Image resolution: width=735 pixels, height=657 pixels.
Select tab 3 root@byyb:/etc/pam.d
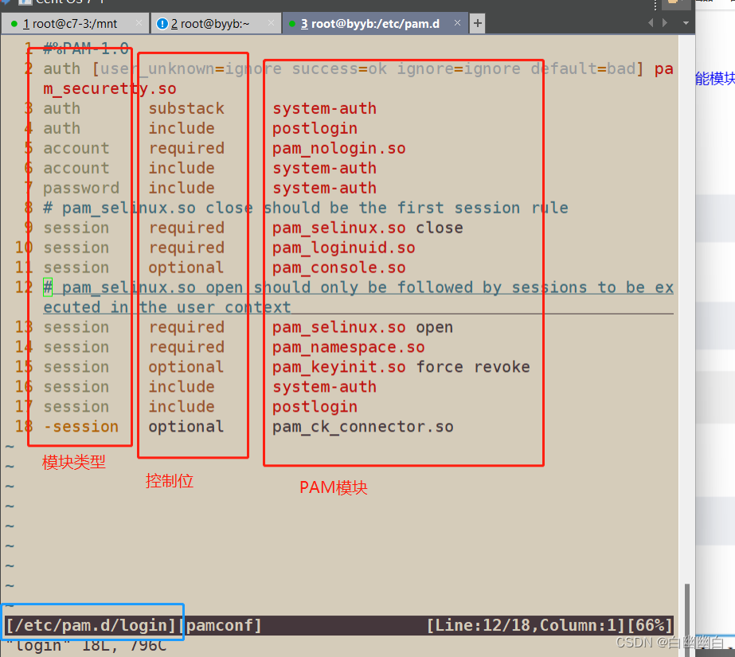tap(375, 23)
